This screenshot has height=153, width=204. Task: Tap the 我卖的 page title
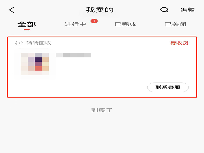tap(100, 10)
